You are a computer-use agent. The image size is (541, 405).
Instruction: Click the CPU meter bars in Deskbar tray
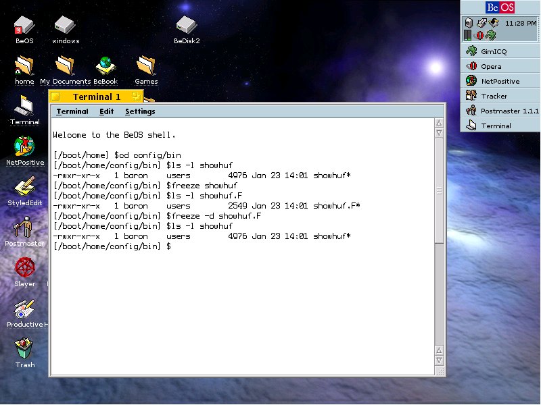(x=467, y=35)
